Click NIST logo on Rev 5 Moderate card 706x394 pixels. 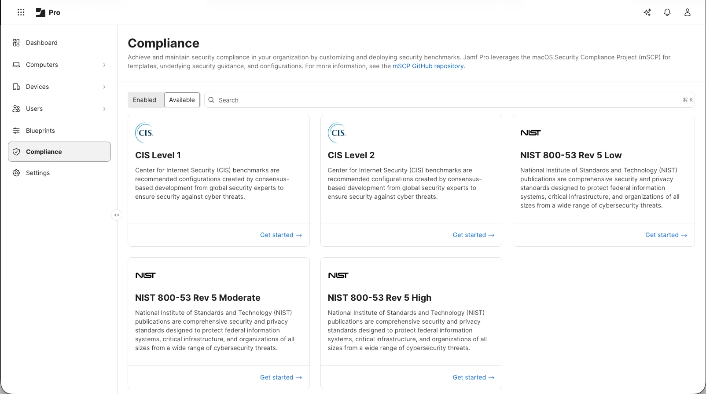pos(145,275)
